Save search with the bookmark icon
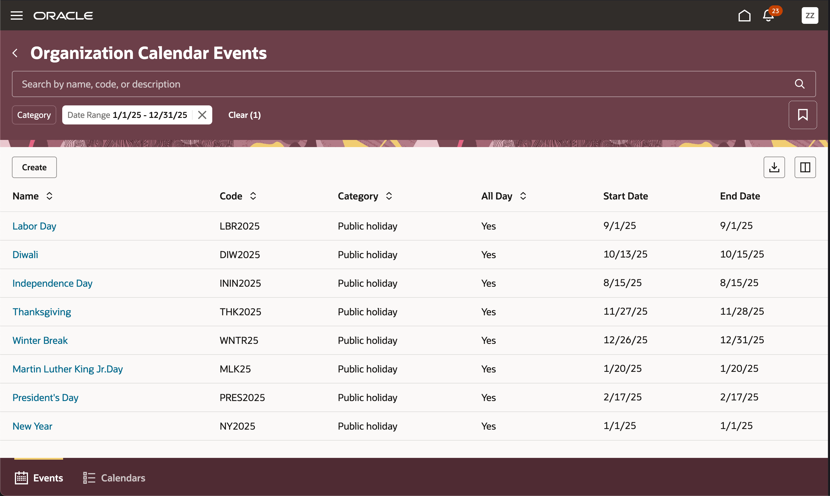This screenshot has height=496, width=830. [x=803, y=115]
